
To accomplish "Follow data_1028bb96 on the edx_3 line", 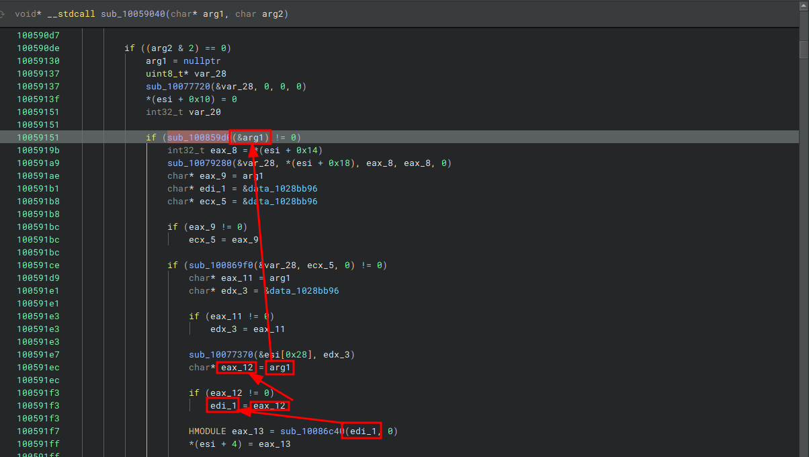I will point(304,291).
